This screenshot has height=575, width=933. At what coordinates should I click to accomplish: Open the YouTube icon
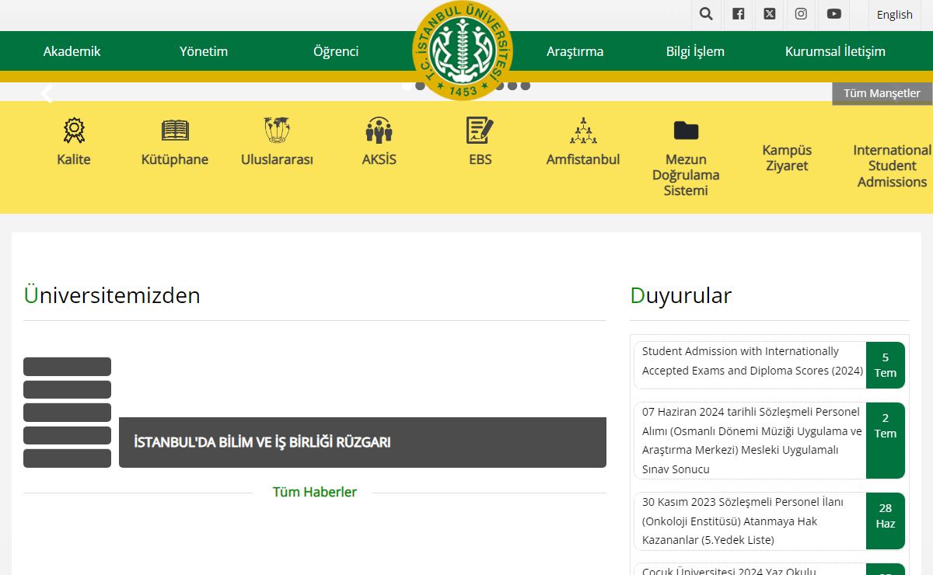[x=833, y=14]
